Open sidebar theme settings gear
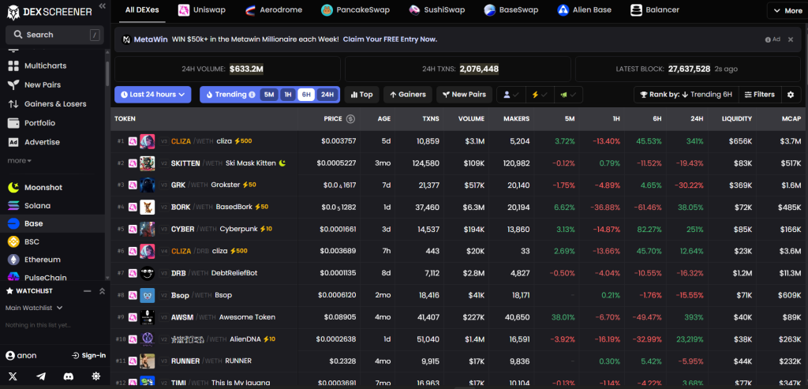The height and width of the screenshot is (389, 808). coord(95,376)
